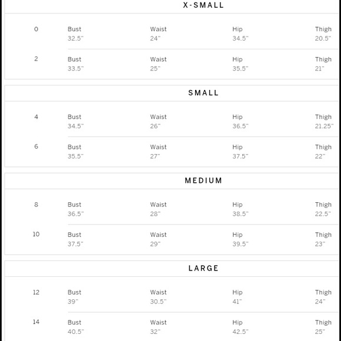This screenshot has height=341, width=341.
Task: Select the SMALL section header
Action: tap(203, 93)
